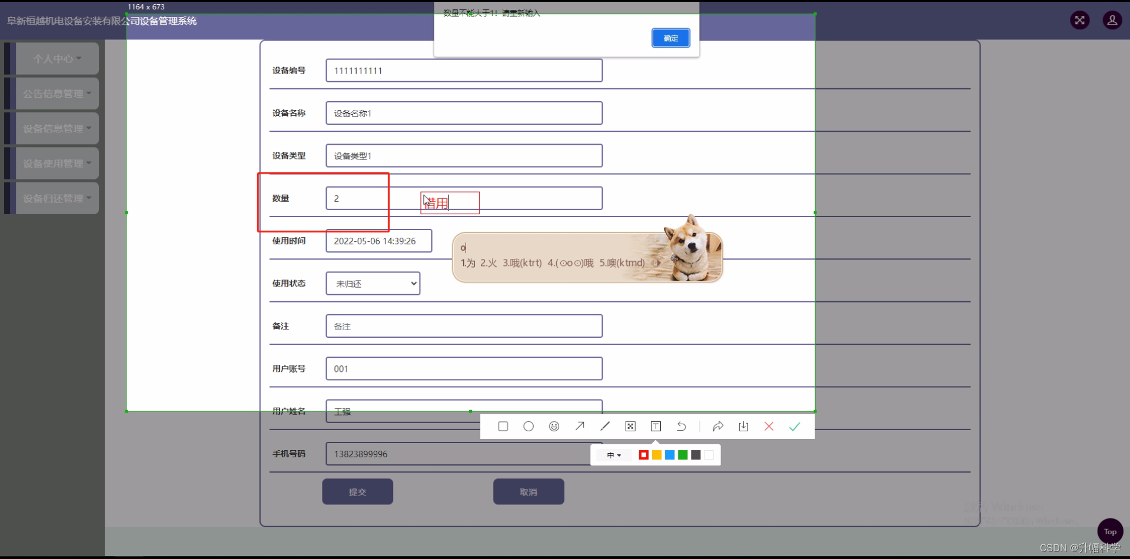Image resolution: width=1130 pixels, height=559 pixels.
Task: Choose IME candidate 2 火
Action: point(488,263)
